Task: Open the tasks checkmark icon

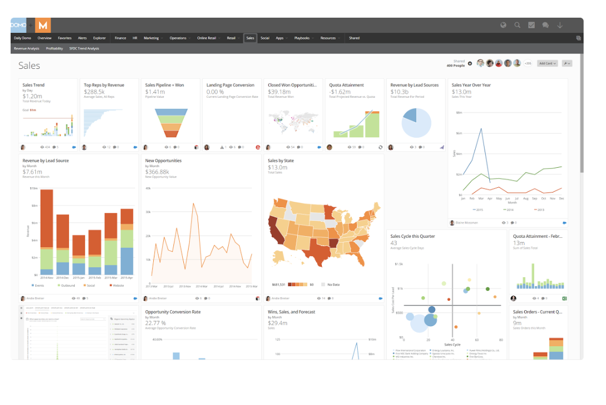Action: (x=531, y=25)
